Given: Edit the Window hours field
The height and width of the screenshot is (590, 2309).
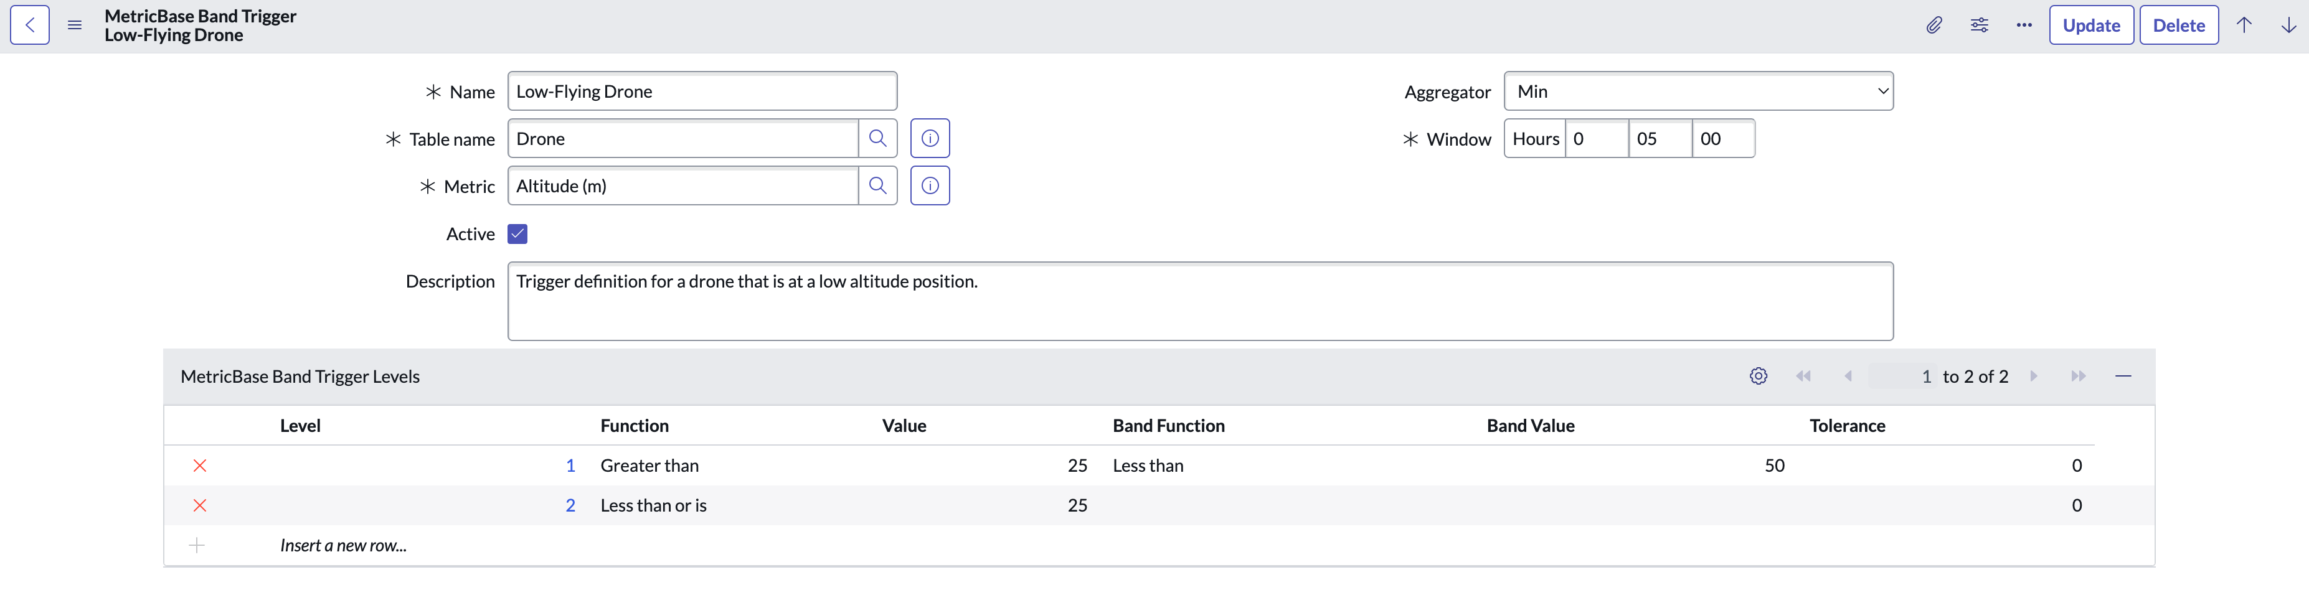Looking at the screenshot, I should pyautogui.click(x=1597, y=139).
